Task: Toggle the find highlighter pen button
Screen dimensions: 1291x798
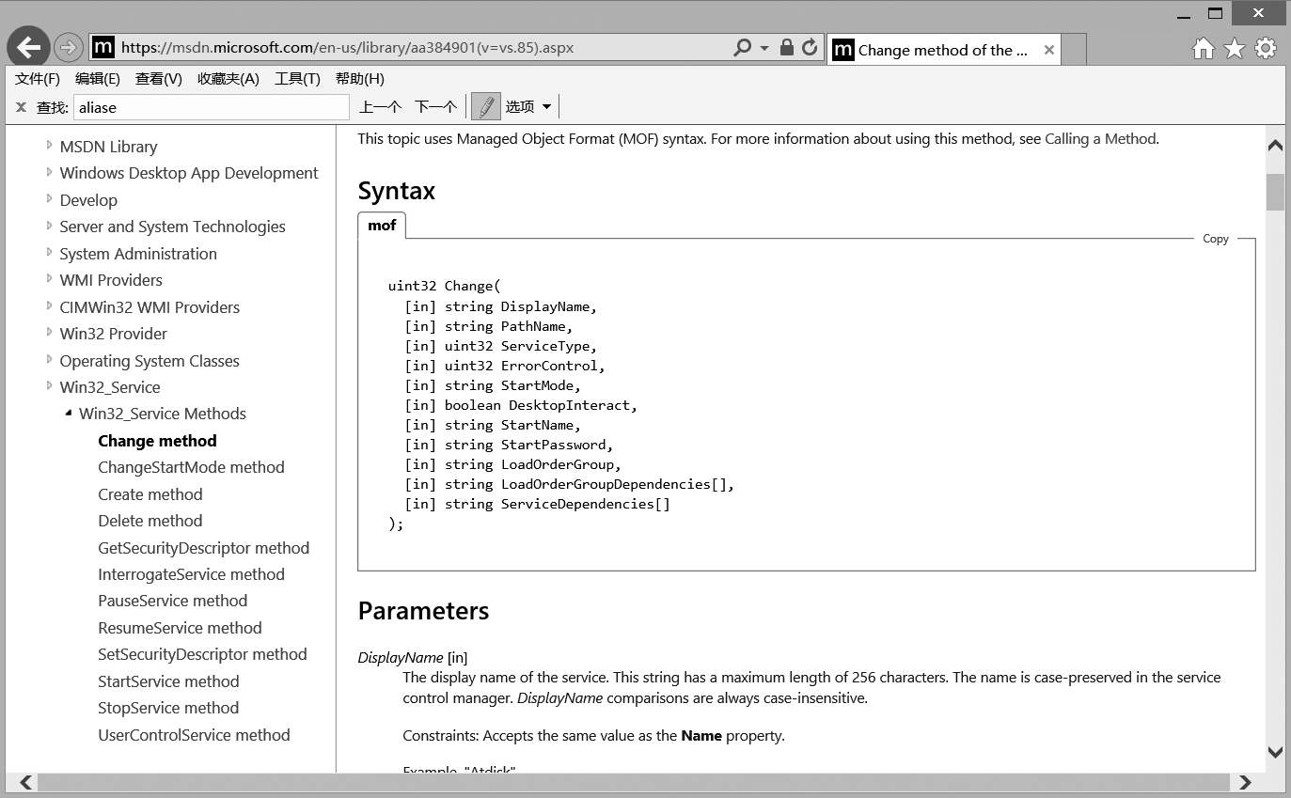Action: [x=485, y=107]
